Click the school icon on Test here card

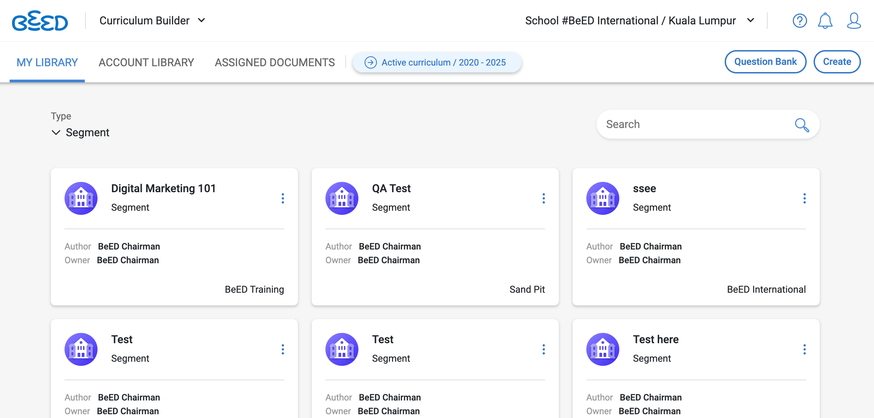click(x=603, y=349)
